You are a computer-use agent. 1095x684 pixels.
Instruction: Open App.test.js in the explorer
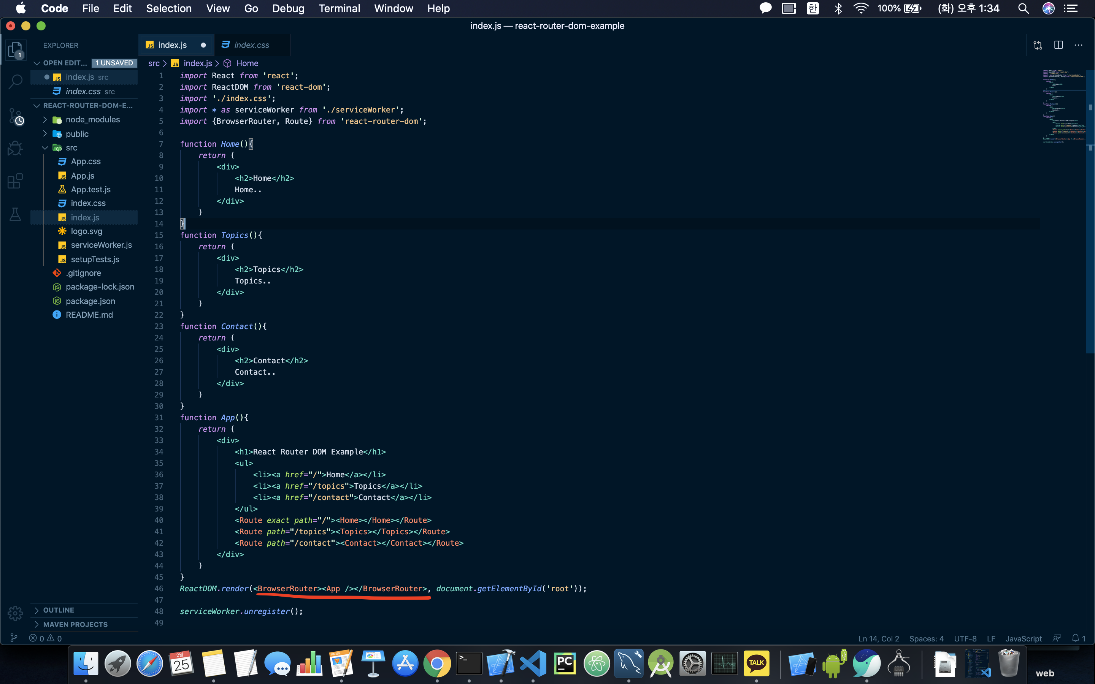point(90,189)
